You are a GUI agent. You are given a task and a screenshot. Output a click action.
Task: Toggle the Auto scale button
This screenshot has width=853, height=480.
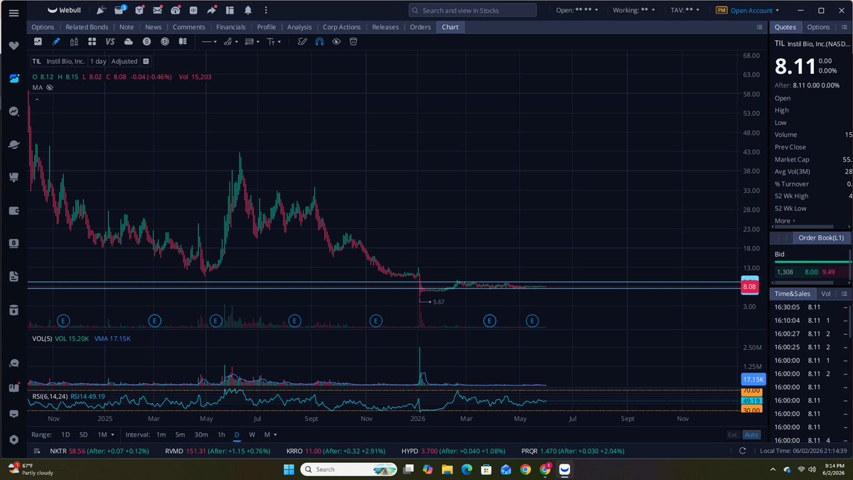751,434
